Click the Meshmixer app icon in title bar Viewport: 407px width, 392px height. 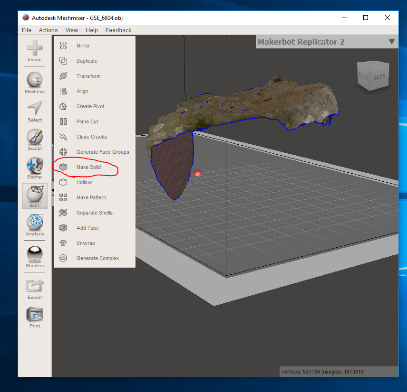[x=26, y=18]
